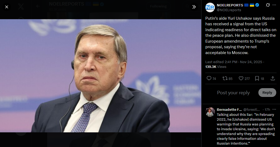Close the image viewer with X icon
Viewport: 280px width, 147px height.
click(7, 7)
